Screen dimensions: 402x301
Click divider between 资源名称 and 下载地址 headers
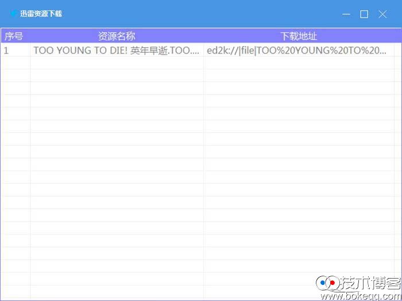[203, 36]
